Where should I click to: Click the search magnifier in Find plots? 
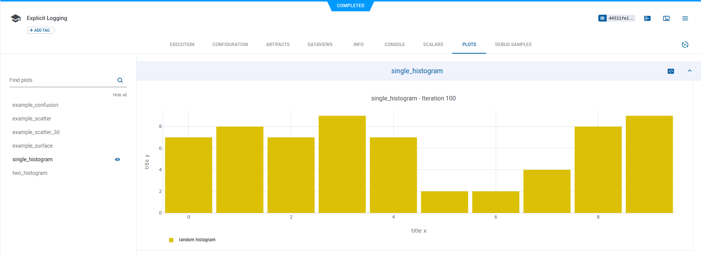tap(120, 80)
